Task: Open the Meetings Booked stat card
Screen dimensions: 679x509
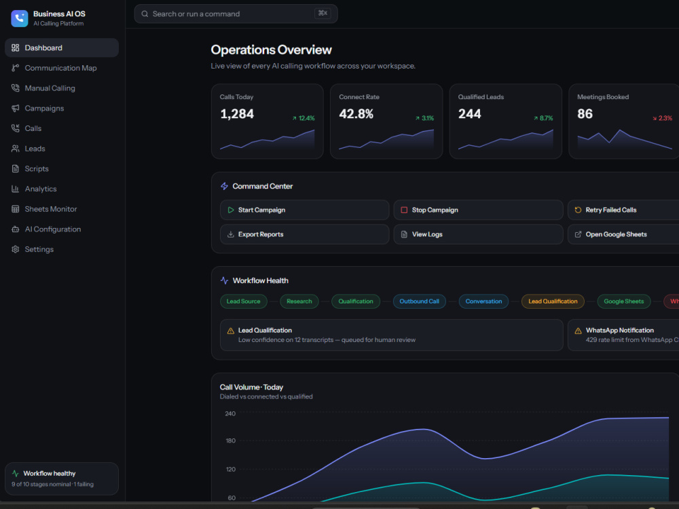Action: point(623,121)
